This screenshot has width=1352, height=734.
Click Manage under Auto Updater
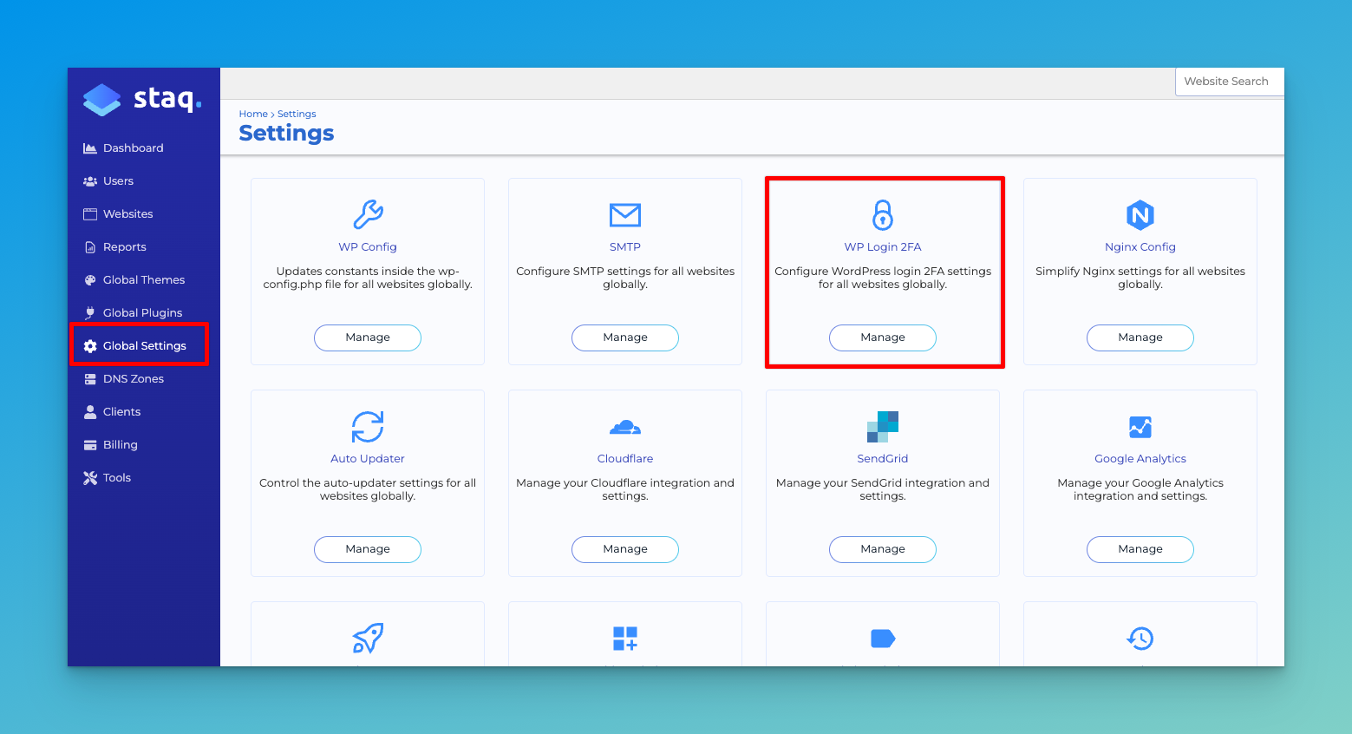click(x=368, y=549)
